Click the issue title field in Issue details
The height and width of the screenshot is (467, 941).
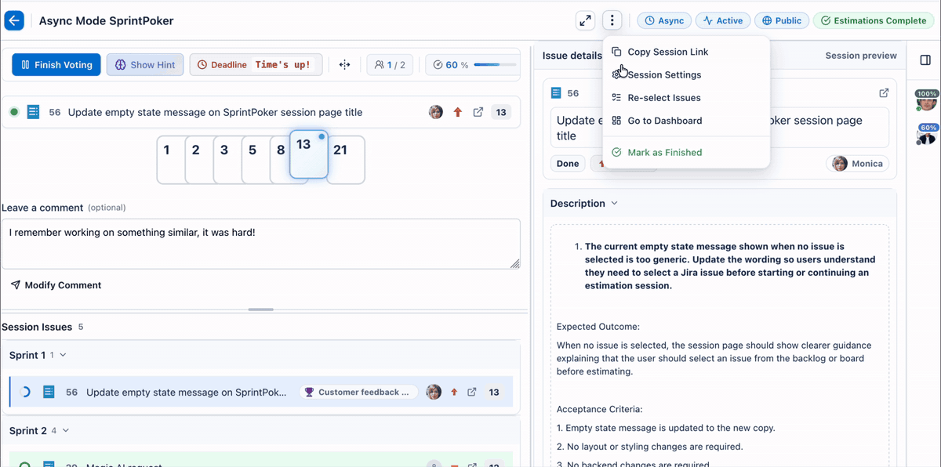click(720, 128)
